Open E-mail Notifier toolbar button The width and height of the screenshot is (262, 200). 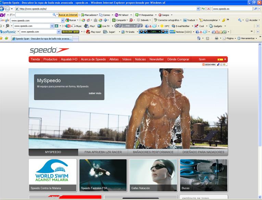(180, 26)
